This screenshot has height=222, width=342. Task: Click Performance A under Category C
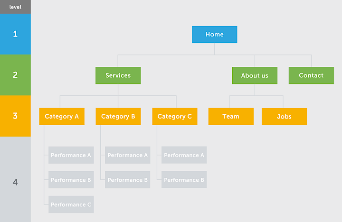[184, 155]
